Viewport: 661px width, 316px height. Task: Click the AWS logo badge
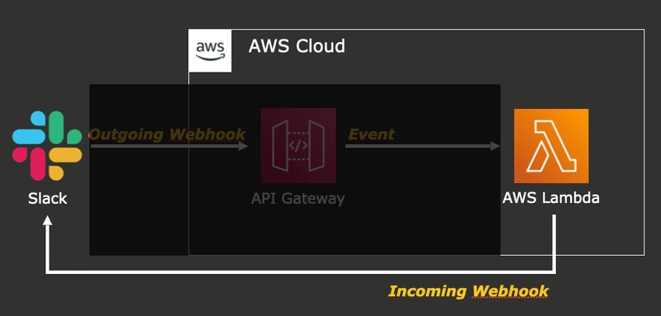(211, 51)
